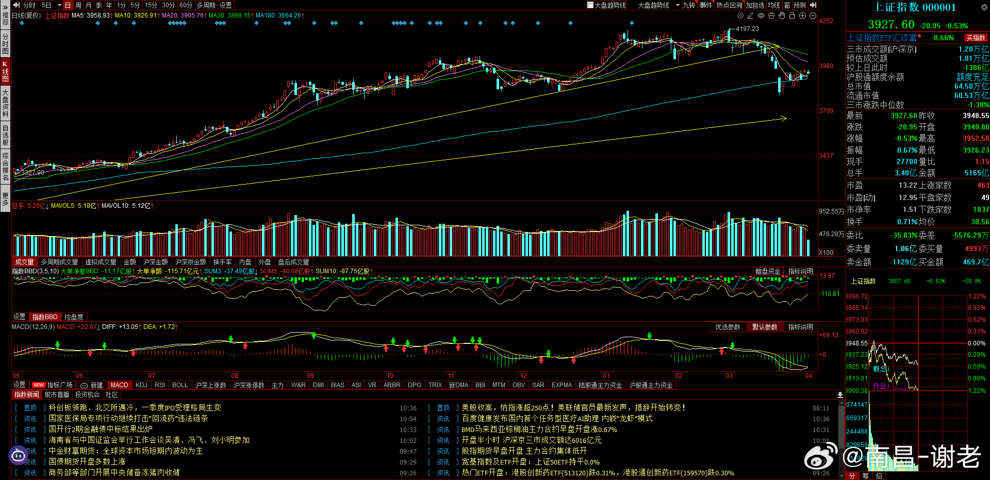Zoom out with the minus icon
This screenshot has height=480, width=990.
tap(813, 16)
